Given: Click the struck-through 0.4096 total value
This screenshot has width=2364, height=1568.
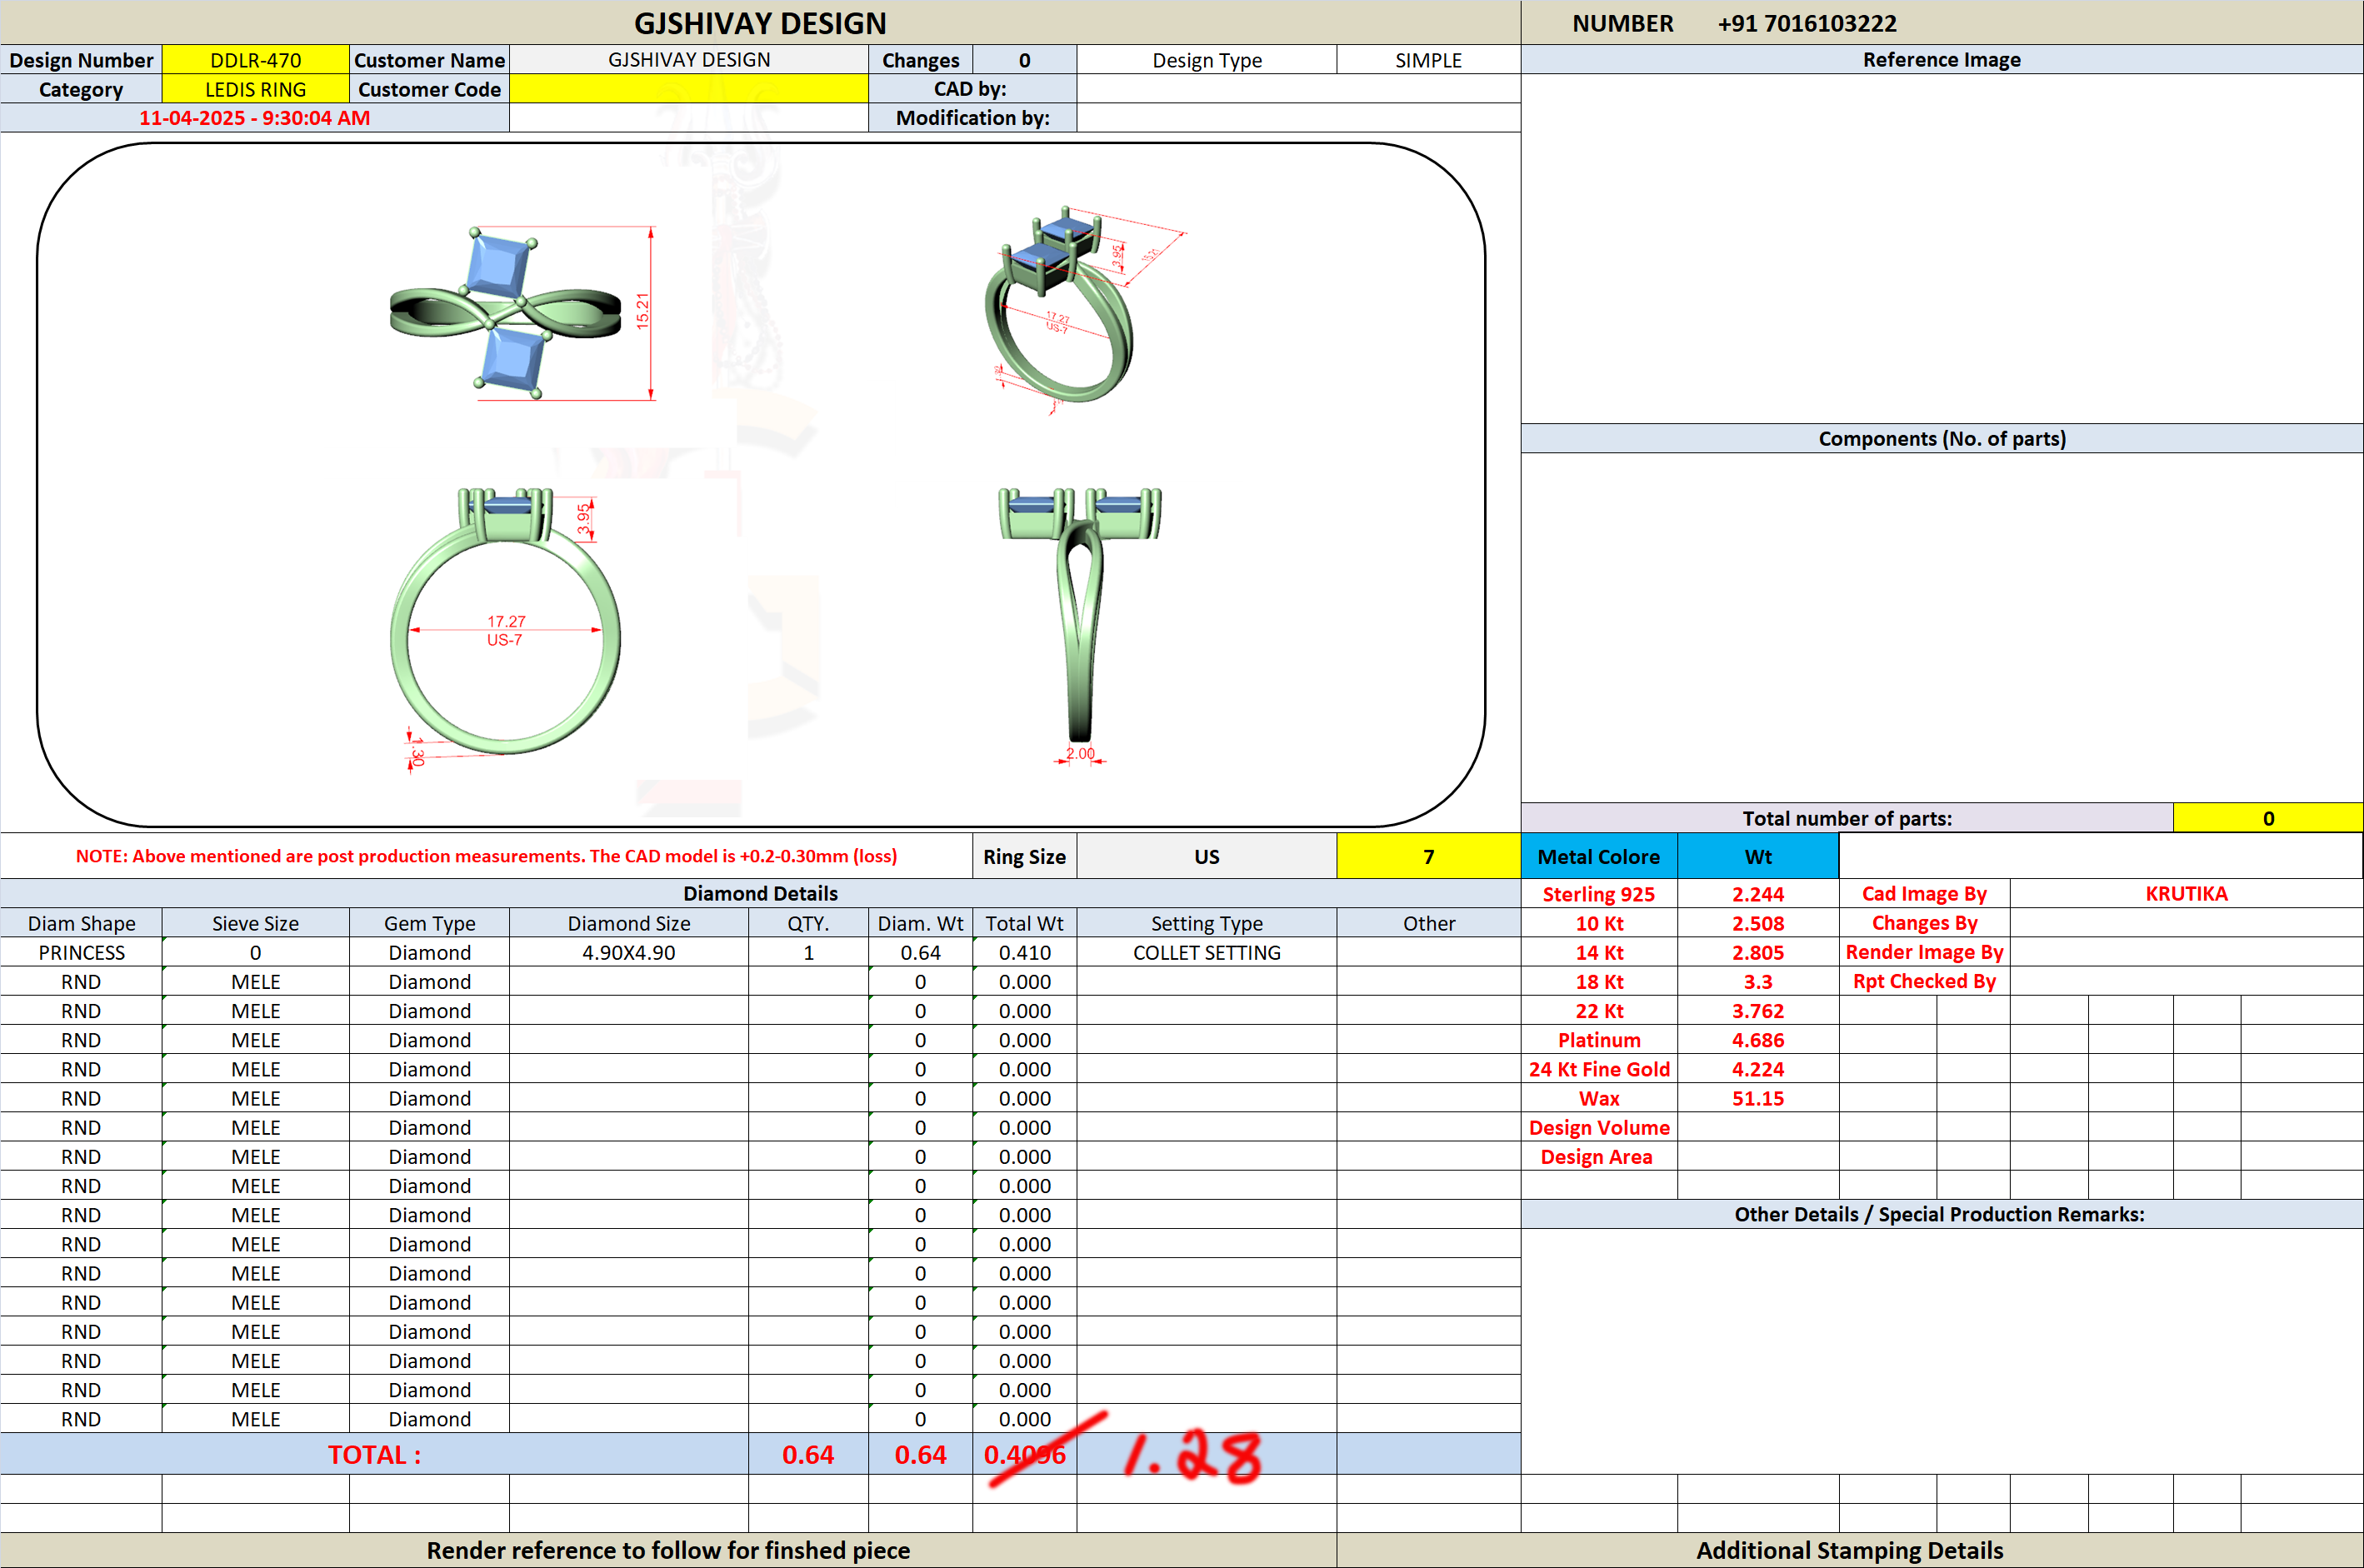Looking at the screenshot, I should [1024, 1454].
